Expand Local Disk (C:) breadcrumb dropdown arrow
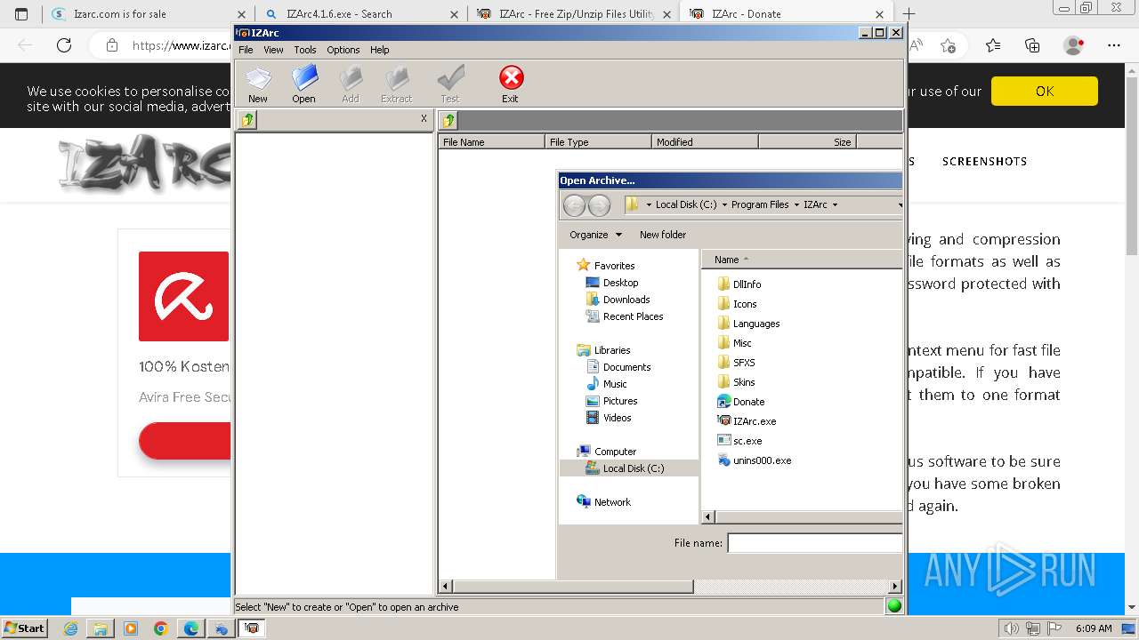The height and width of the screenshot is (640, 1139). click(x=723, y=205)
